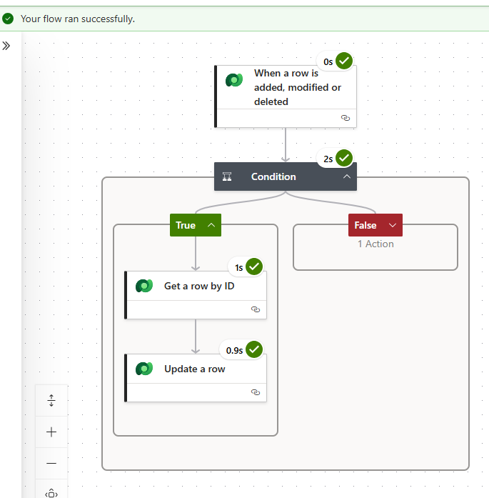Viewport: 489px width, 498px height.
Task: Open the 'When a row is added' trigger card
Action: pos(297,88)
